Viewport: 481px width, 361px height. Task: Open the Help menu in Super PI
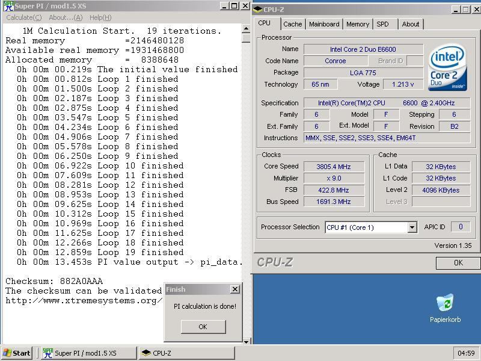[100, 17]
